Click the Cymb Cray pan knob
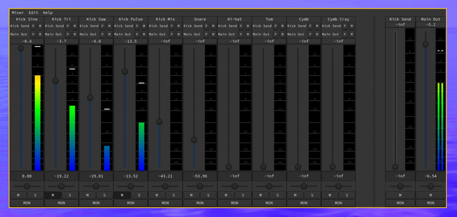This screenshot has height=217, width=457. 338,186
